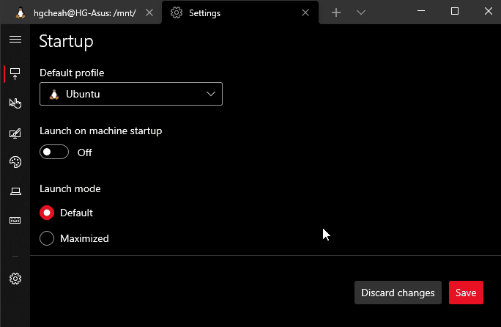This screenshot has width=501, height=327.
Task: Click the Launch mode label
Action: tap(70, 188)
